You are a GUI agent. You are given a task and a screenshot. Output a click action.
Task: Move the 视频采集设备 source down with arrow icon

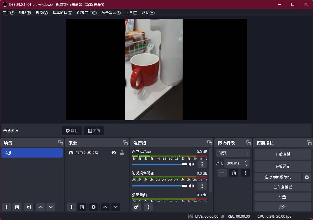(x=115, y=207)
